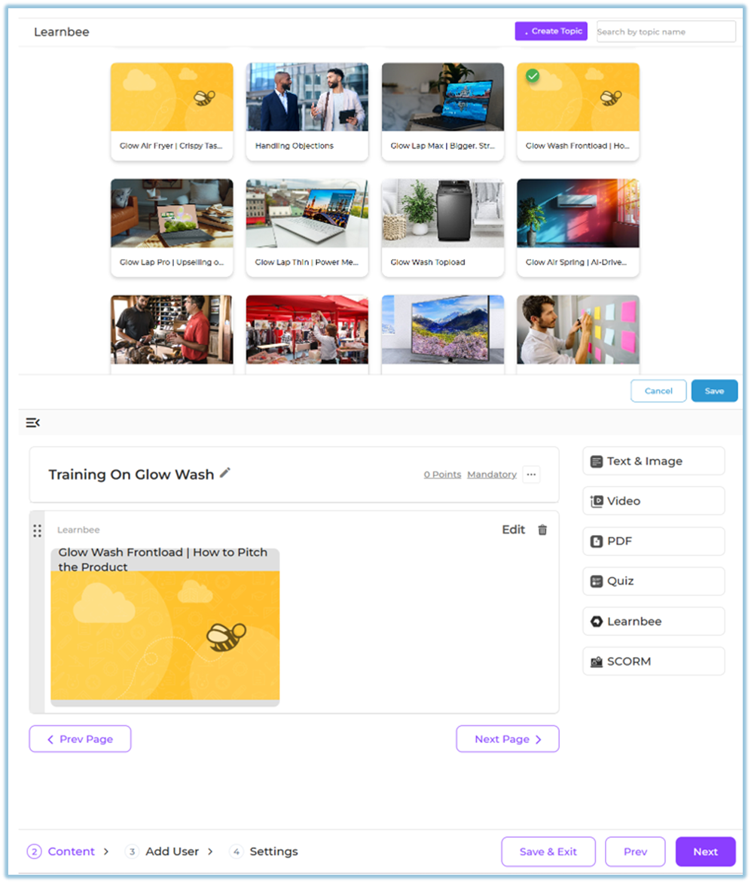Save the selected Learnbee topic

coord(714,391)
